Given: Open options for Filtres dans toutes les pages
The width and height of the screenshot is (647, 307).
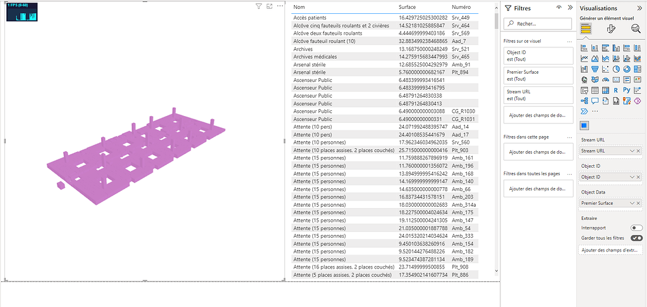Looking at the screenshot, I should pos(569,173).
